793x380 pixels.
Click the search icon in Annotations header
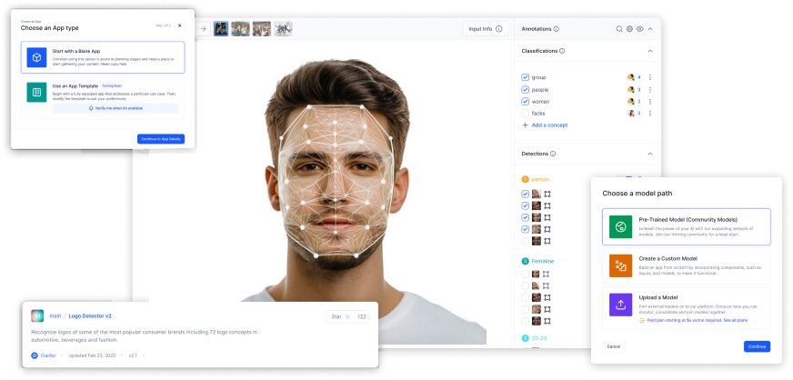[x=619, y=29]
